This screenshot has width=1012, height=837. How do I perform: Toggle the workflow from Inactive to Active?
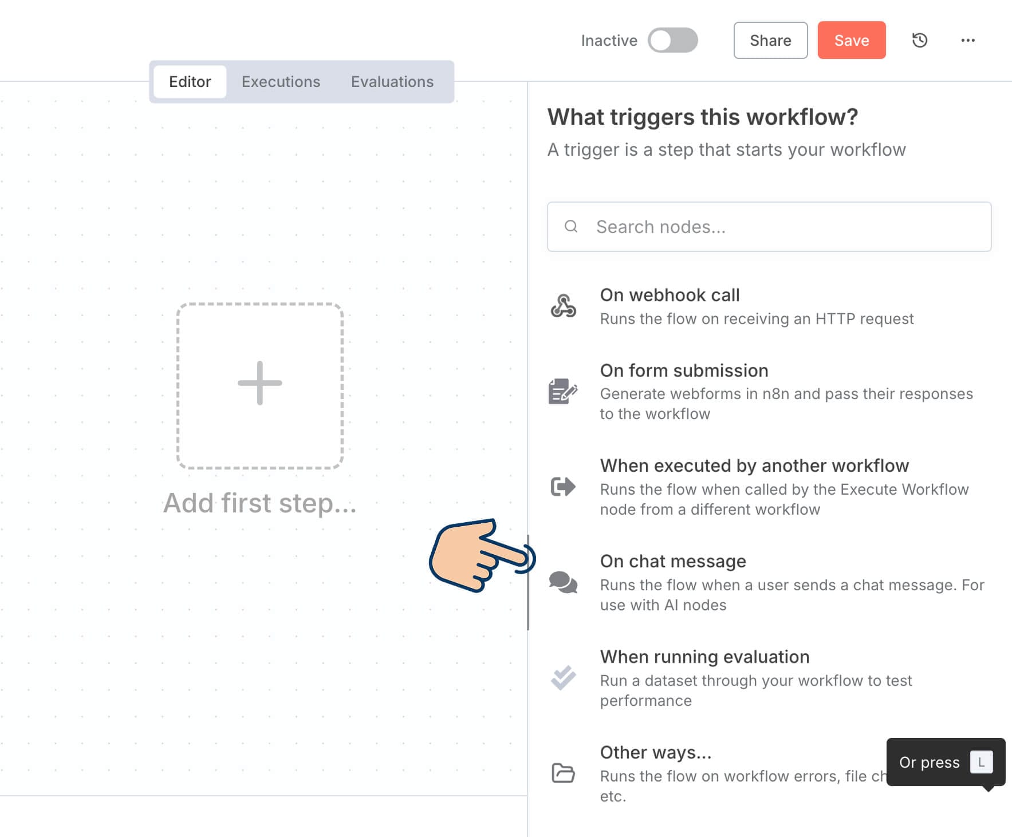click(x=673, y=40)
